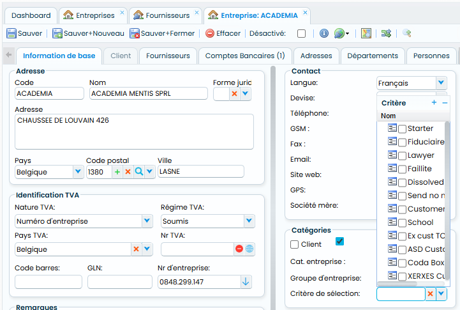
Task: Click the Code barres input field
Action: point(48,282)
